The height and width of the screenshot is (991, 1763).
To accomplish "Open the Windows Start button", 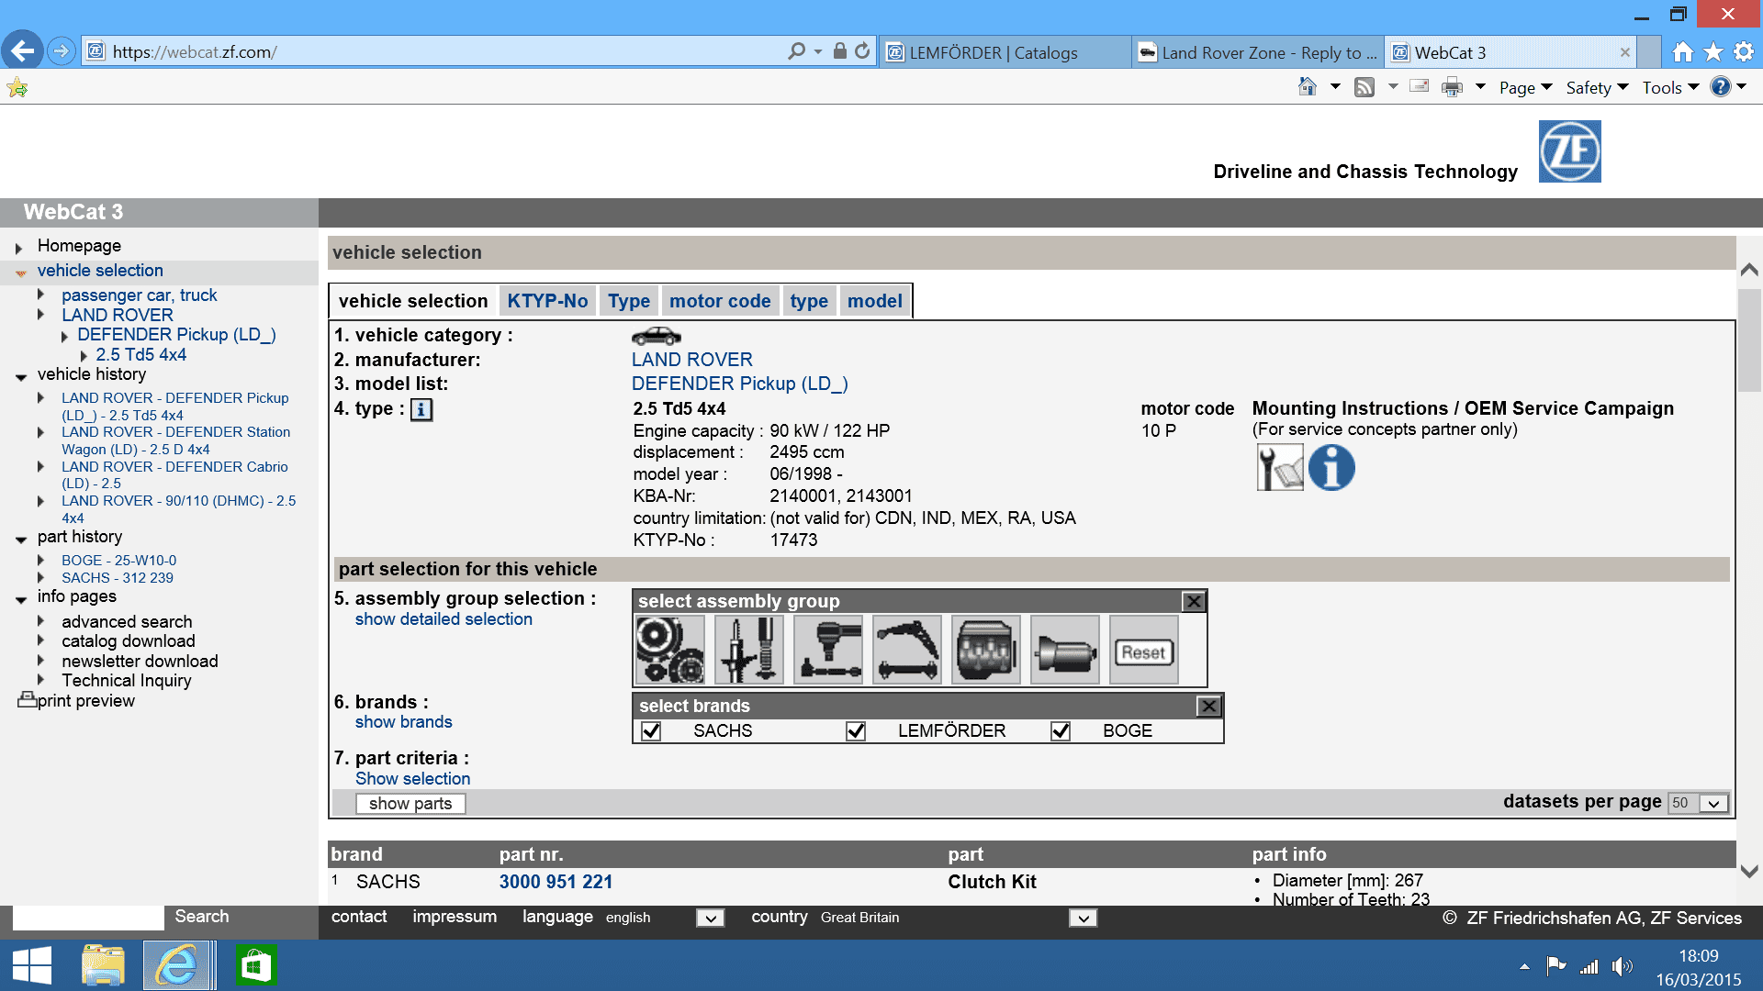I will coord(31,966).
